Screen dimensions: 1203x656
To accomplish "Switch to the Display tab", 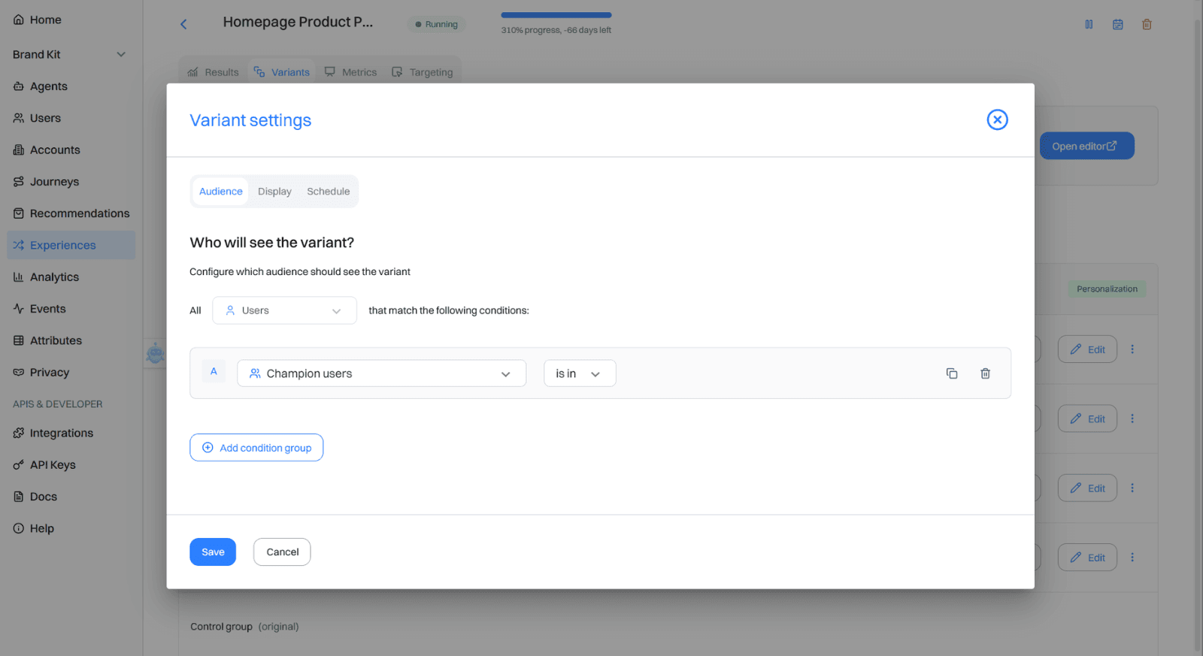I will coord(274,192).
